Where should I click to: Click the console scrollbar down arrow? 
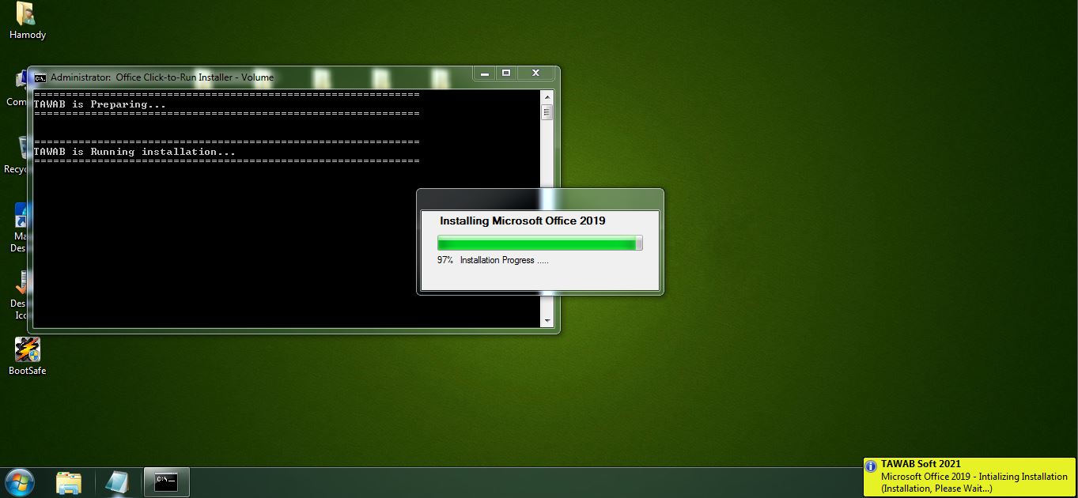pyautogui.click(x=547, y=321)
